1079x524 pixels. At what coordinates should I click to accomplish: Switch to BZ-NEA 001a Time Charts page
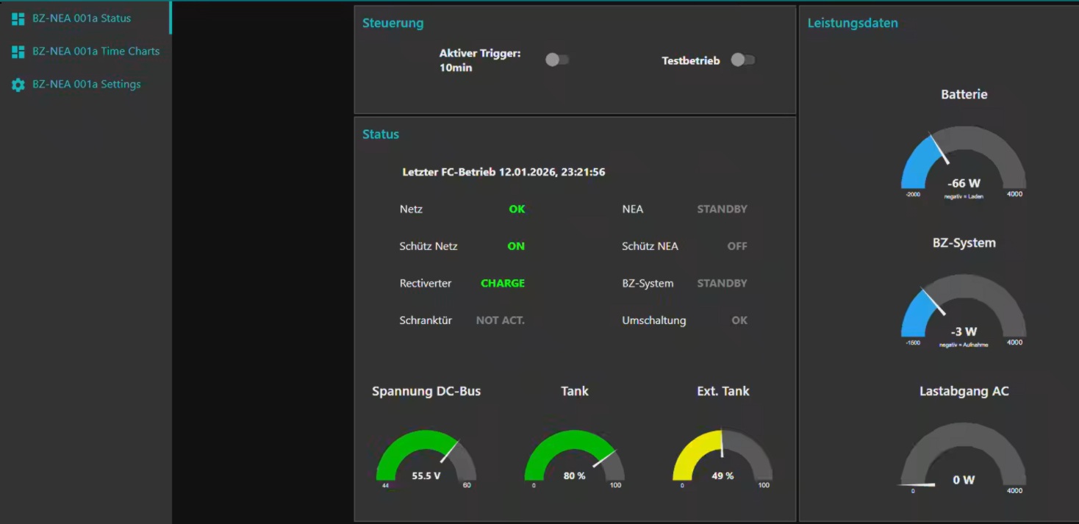[x=96, y=51]
